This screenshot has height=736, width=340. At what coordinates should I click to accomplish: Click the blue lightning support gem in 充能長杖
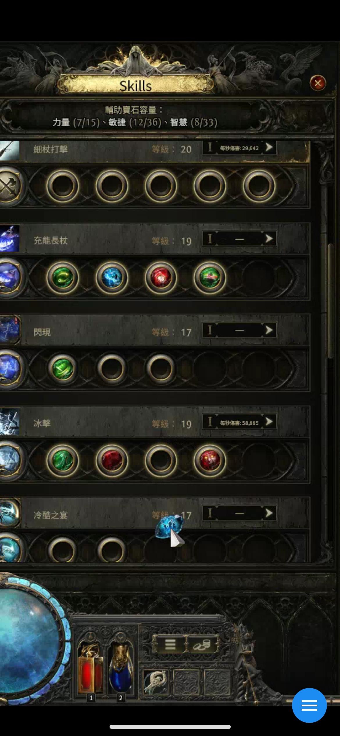pos(112,277)
